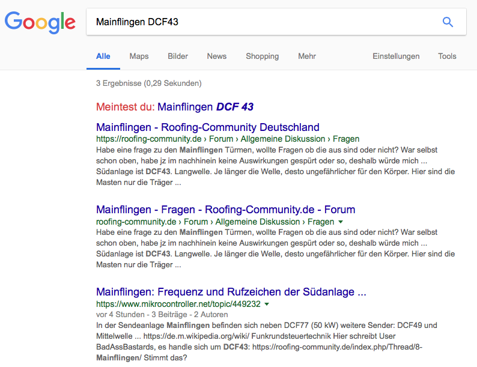
Task: Click the 'Meintest du:' label
Action: [x=126, y=107]
